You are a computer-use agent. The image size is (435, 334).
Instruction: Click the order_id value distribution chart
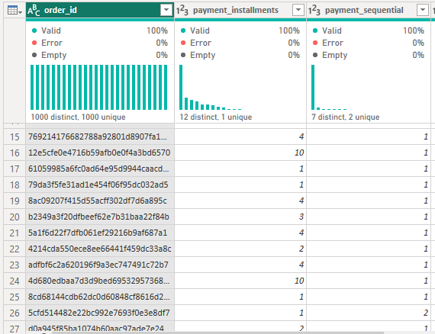point(98,87)
